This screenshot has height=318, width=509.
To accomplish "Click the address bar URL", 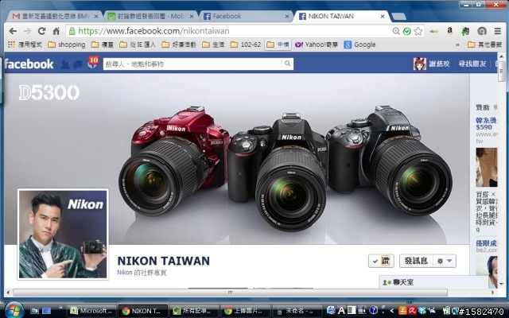I will click(x=153, y=31).
